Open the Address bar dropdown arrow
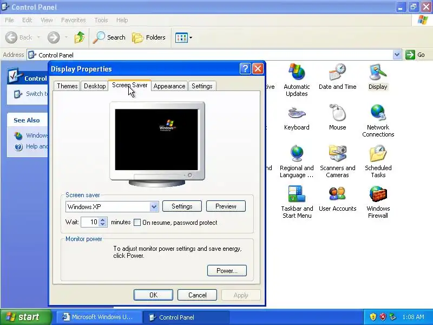This screenshot has width=433, height=325. pos(397,55)
